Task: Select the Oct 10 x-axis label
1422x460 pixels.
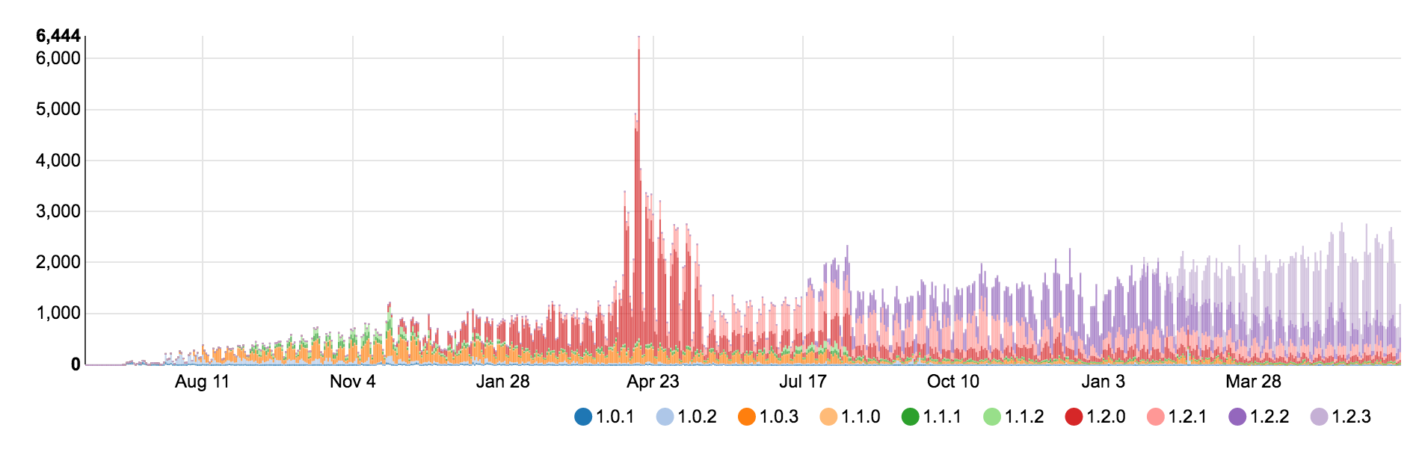Action: [x=952, y=382]
